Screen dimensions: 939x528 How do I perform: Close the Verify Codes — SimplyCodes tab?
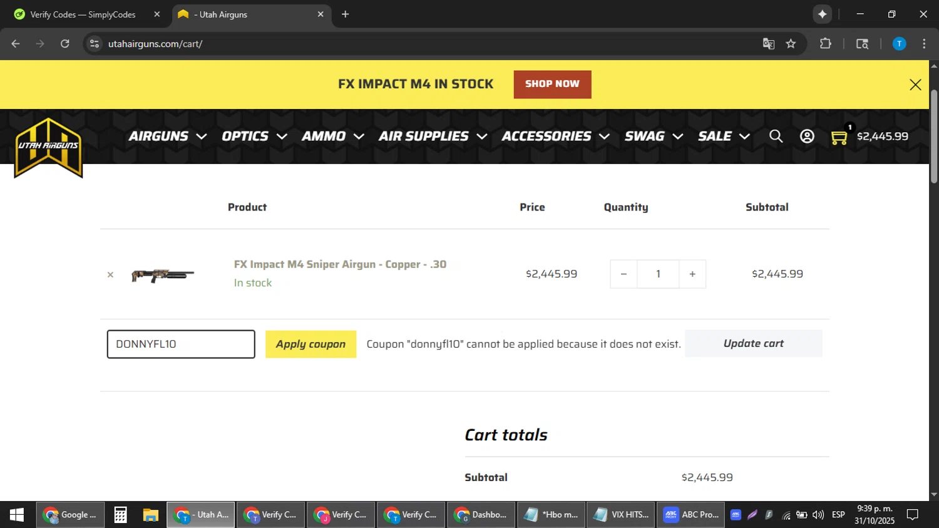(x=157, y=14)
